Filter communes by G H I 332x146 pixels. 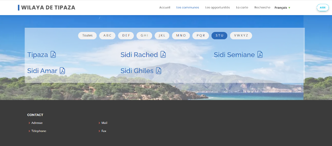[144, 35]
